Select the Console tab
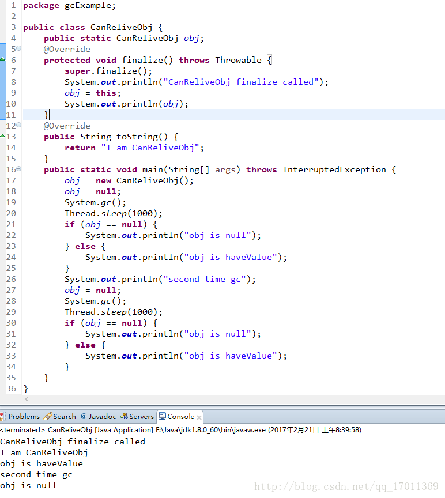 (180, 416)
